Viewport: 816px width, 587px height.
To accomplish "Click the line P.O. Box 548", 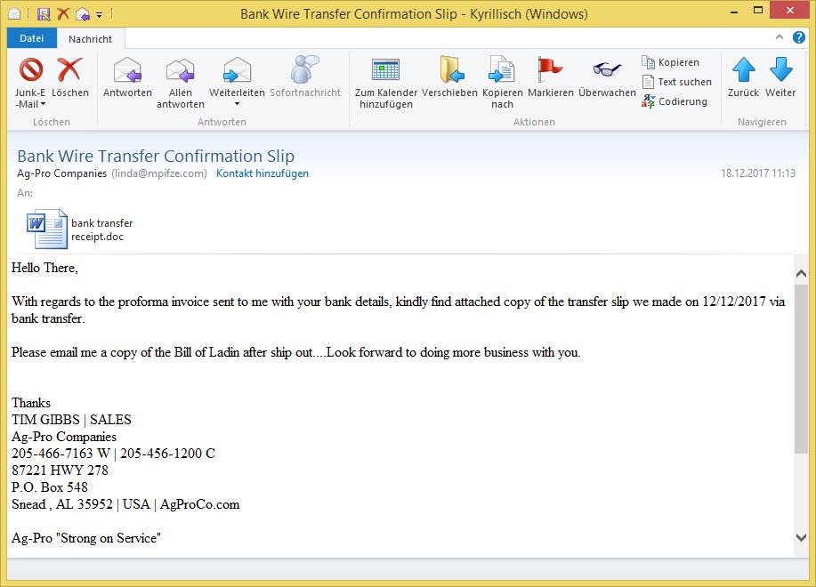I will pos(50,487).
